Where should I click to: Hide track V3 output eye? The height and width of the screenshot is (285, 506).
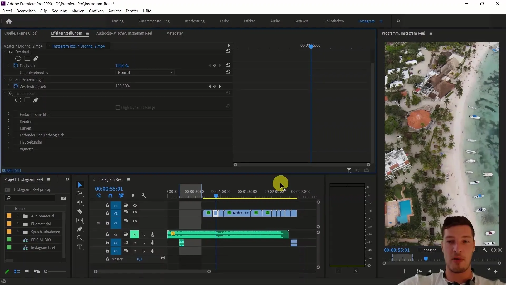point(135,206)
